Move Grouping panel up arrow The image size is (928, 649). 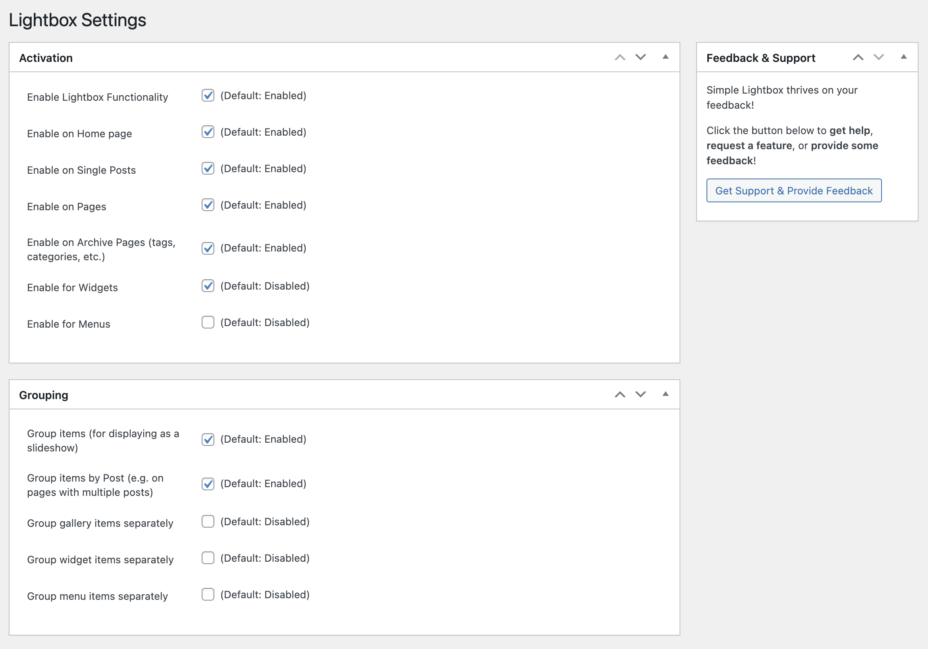(620, 395)
